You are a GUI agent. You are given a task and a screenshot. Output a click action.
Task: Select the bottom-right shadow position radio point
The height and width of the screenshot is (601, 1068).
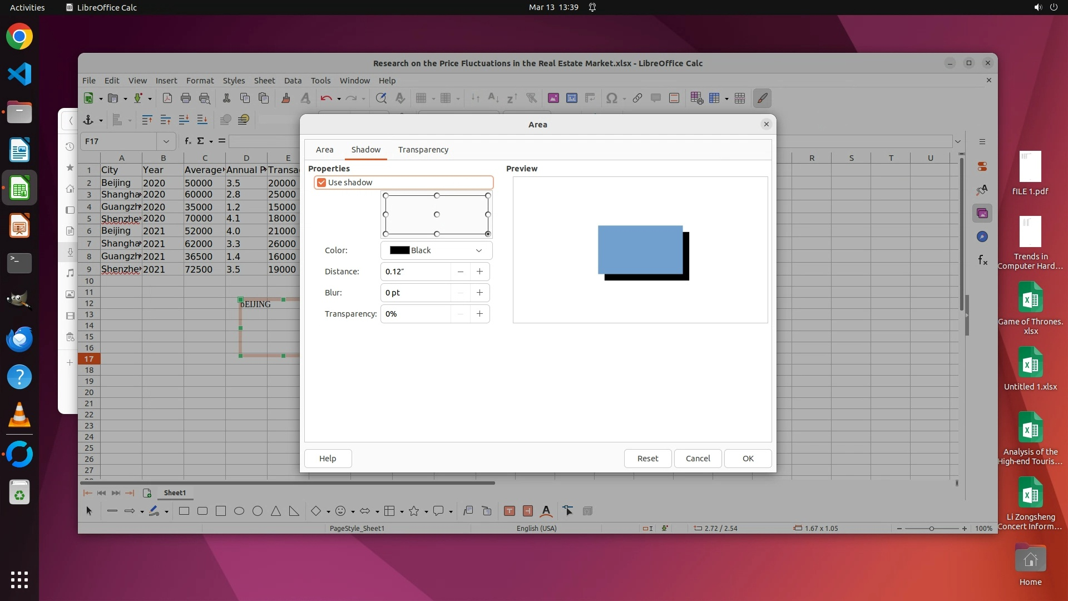point(488,234)
